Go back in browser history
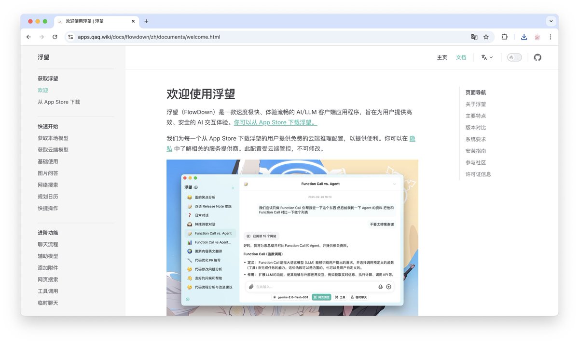 tap(28, 37)
